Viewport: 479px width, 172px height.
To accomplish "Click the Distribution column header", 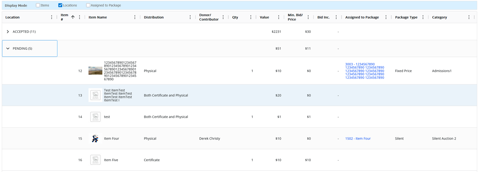I will point(154,17).
